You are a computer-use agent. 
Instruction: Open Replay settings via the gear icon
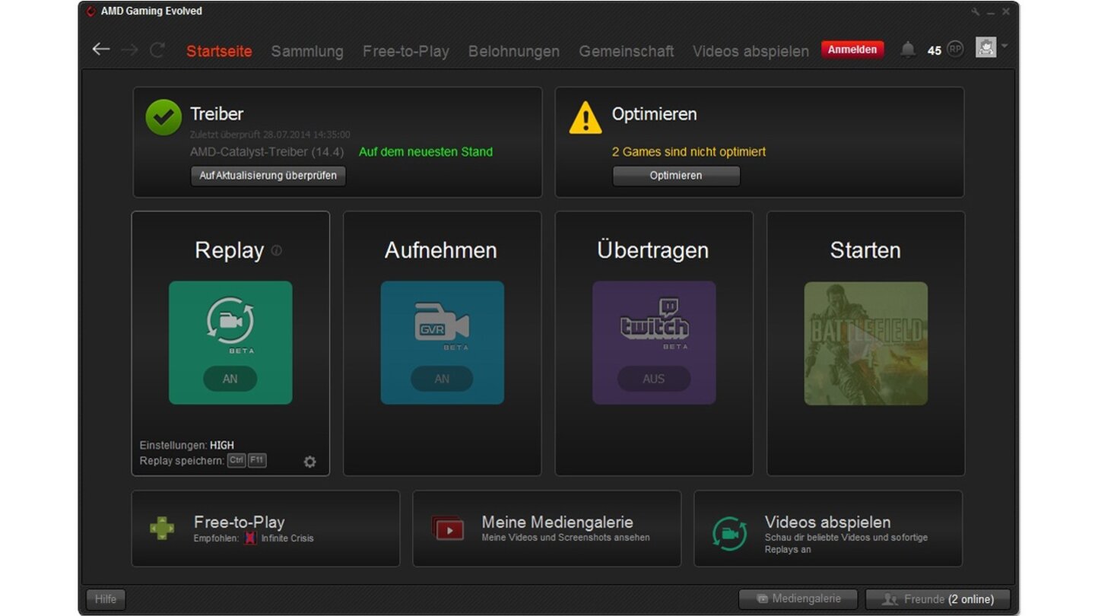tap(309, 461)
